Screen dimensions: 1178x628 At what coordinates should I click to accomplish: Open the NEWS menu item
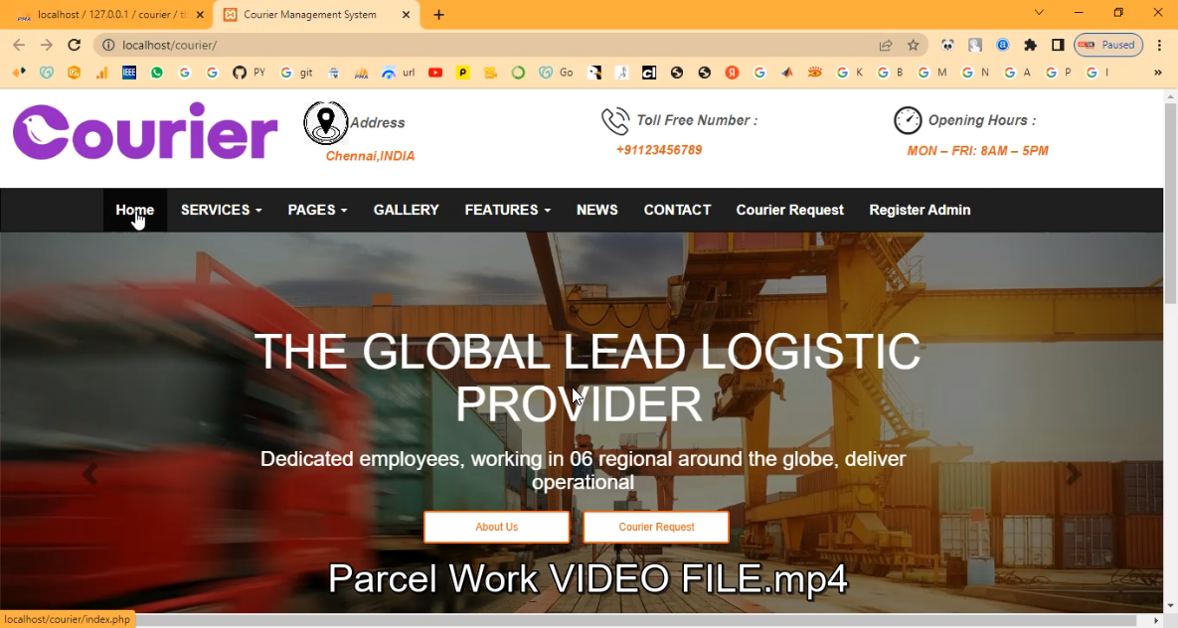[x=596, y=211]
